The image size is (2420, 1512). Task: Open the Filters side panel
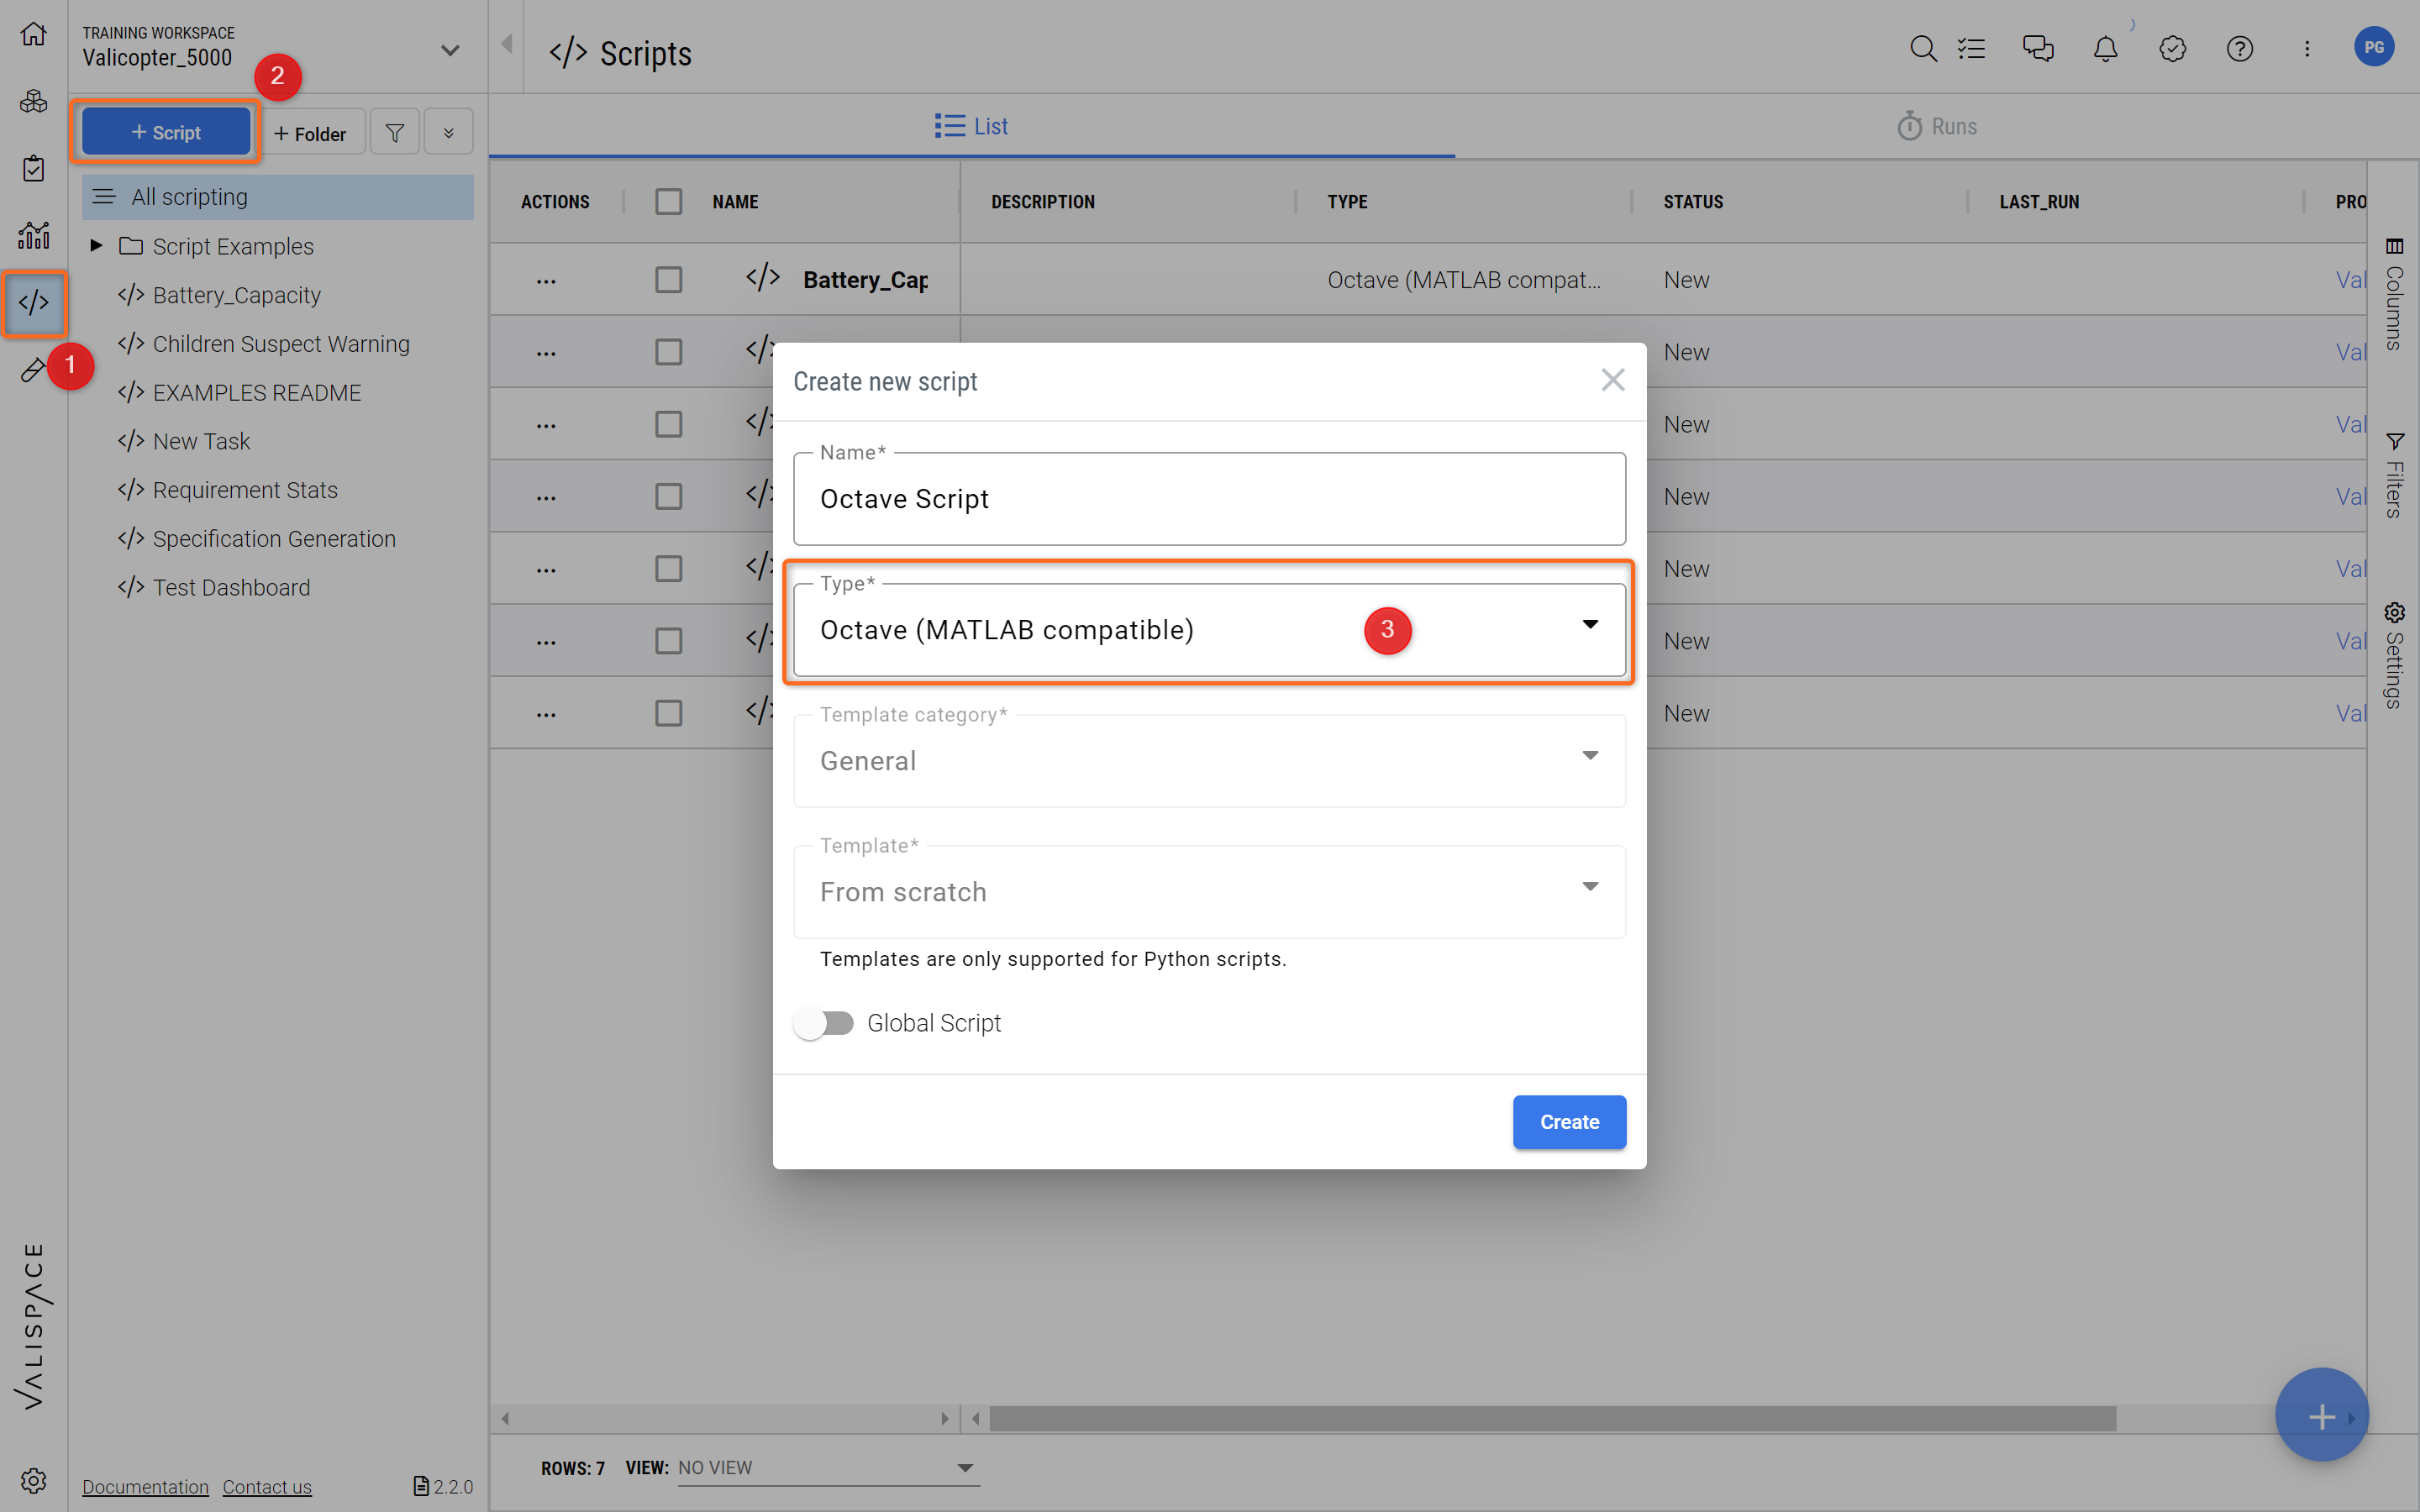(2393, 475)
